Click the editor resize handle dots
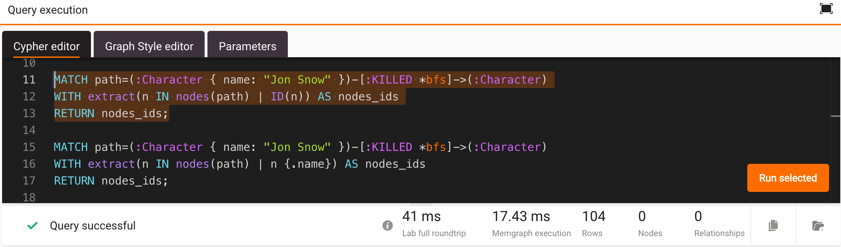The image size is (841, 247). point(421,204)
